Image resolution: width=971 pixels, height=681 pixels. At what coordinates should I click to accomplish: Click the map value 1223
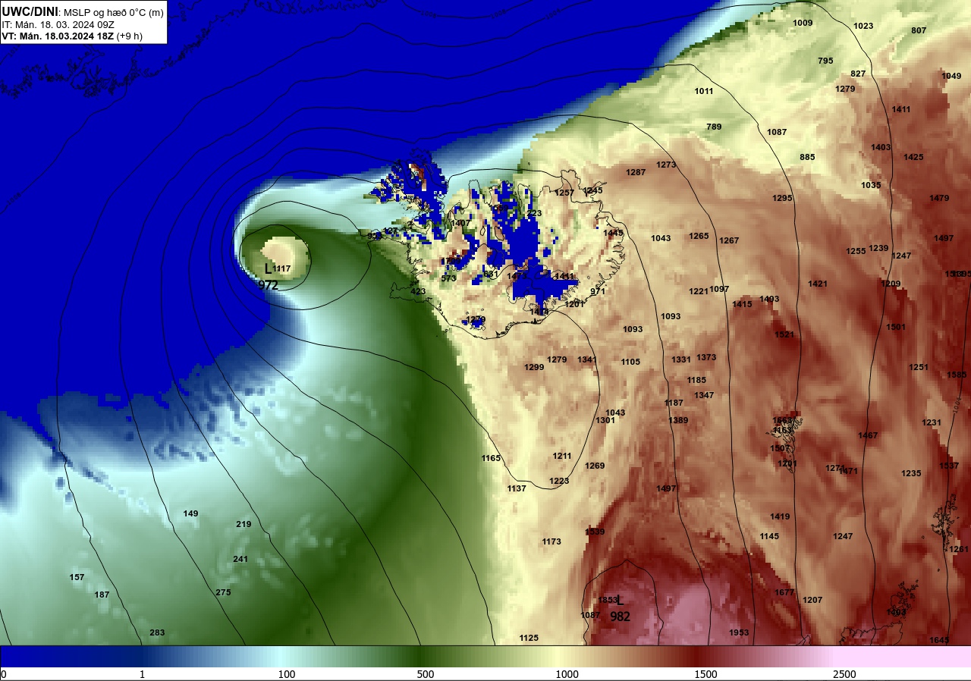click(x=559, y=481)
